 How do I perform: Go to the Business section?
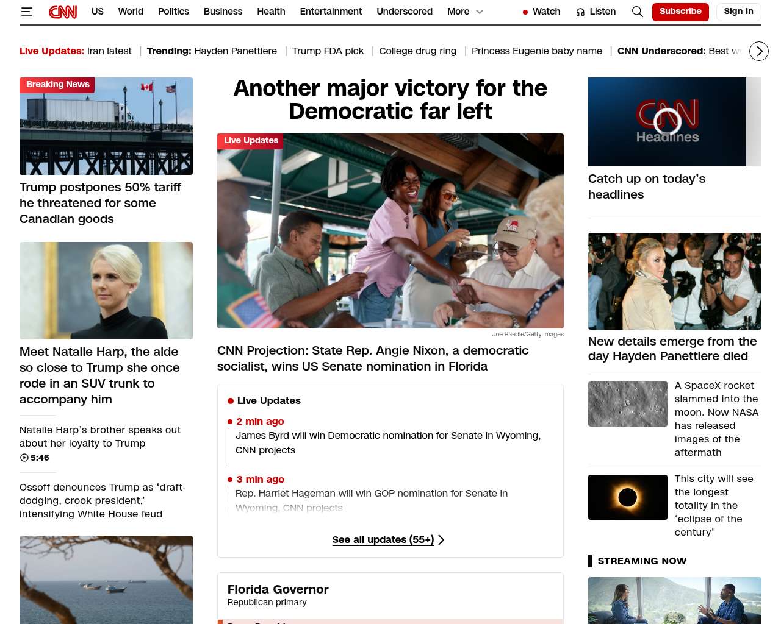click(223, 12)
